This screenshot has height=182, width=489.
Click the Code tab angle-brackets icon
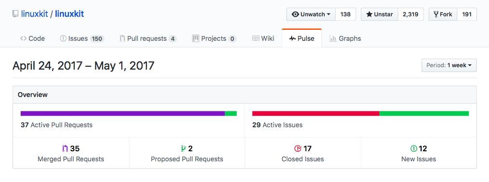pos(24,38)
